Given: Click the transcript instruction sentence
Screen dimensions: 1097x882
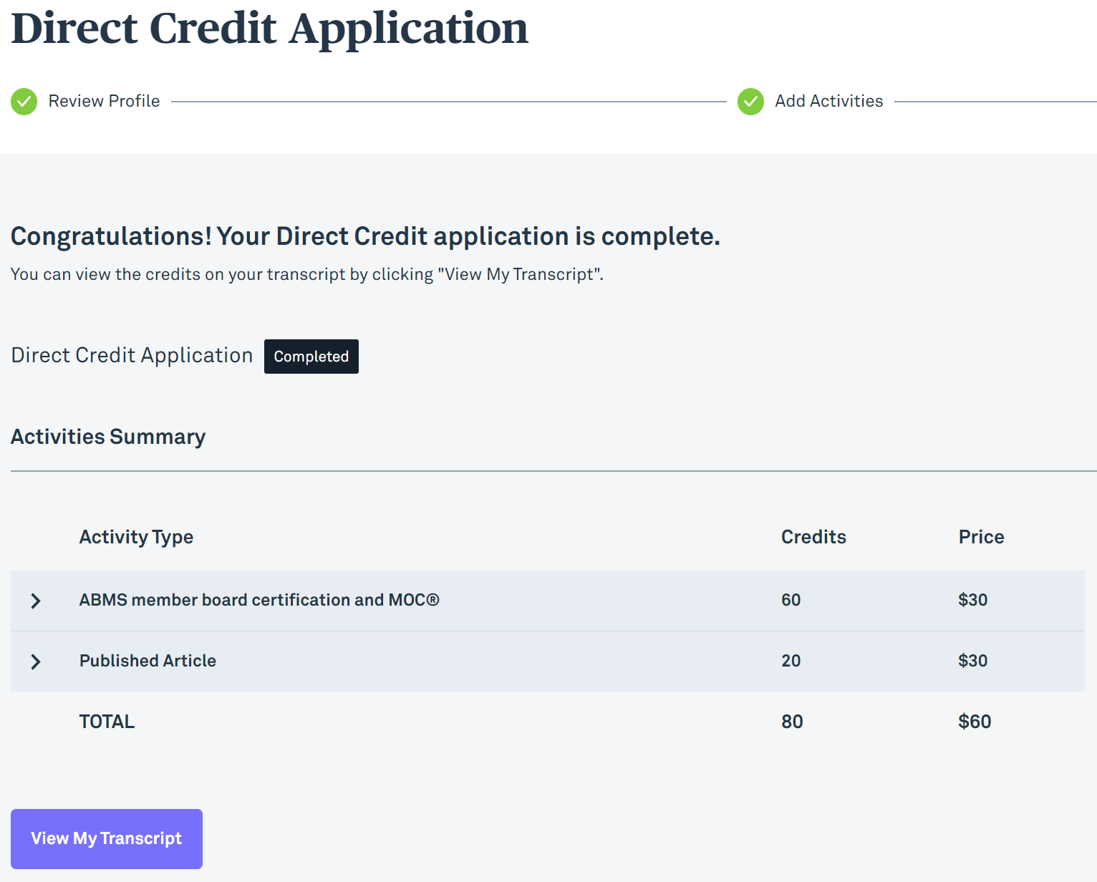Looking at the screenshot, I should pyautogui.click(x=307, y=275).
